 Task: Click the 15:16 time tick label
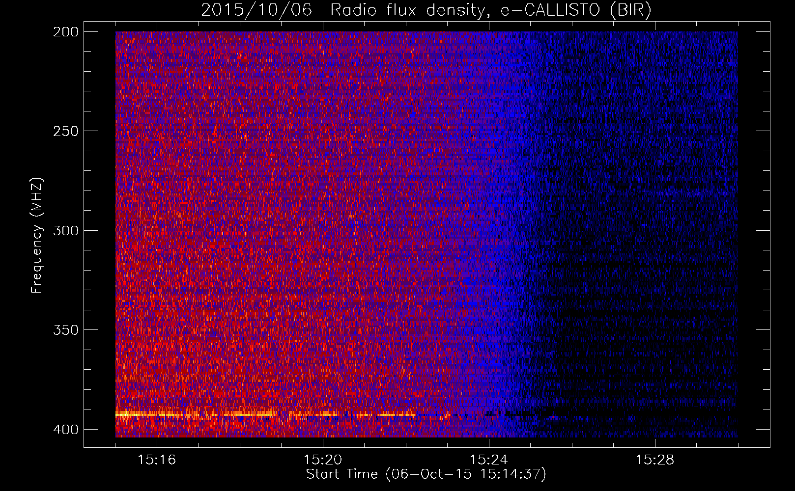point(157,460)
